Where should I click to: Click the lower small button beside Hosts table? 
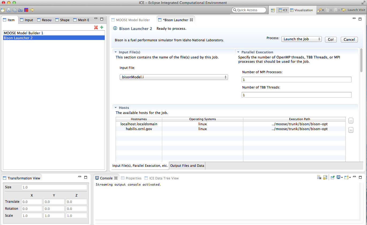tap(351, 130)
